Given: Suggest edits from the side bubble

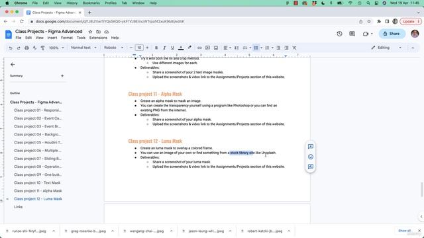Looking at the screenshot, I should (311, 167).
